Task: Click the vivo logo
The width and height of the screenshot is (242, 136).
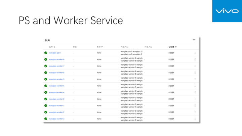Action: 227,11
